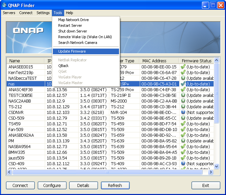Sort by MAC Address column header

click(x=159, y=61)
